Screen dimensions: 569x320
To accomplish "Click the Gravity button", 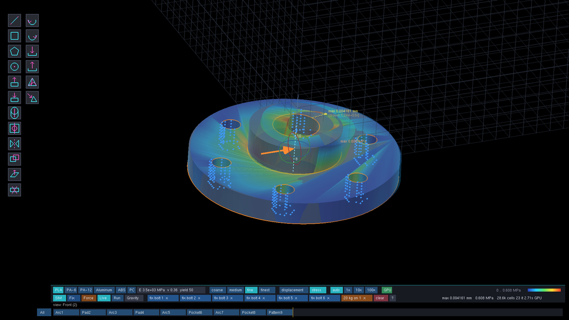I will (133, 298).
